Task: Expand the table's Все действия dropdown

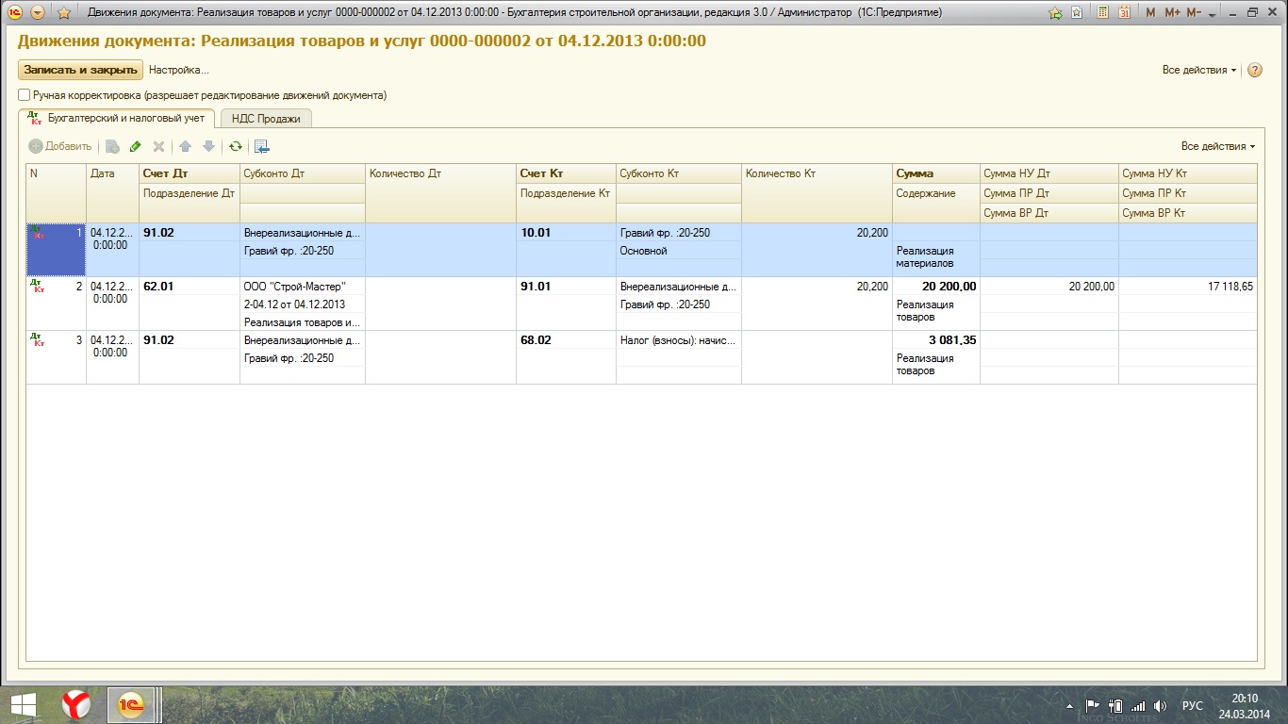Action: coord(1217,146)
